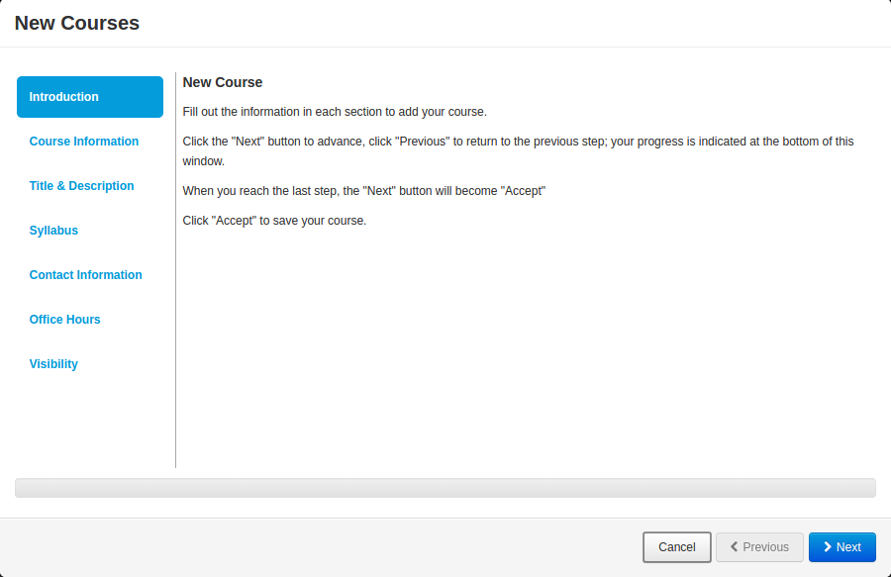Click the wizard progress bar
The width and height of the screenshot is (891, 577).
pos(445,488)
